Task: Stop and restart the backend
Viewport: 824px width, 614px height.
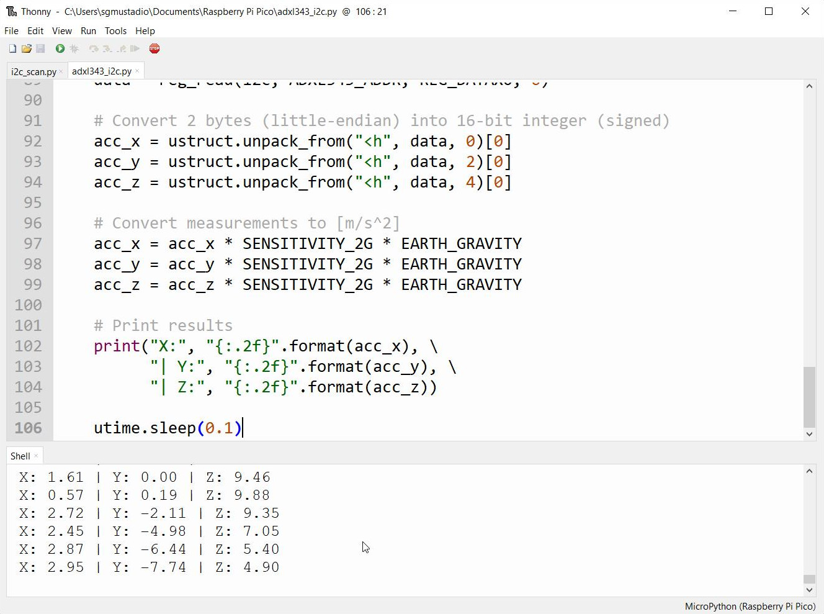Action: pyautogui.click(x=154, y=48)
